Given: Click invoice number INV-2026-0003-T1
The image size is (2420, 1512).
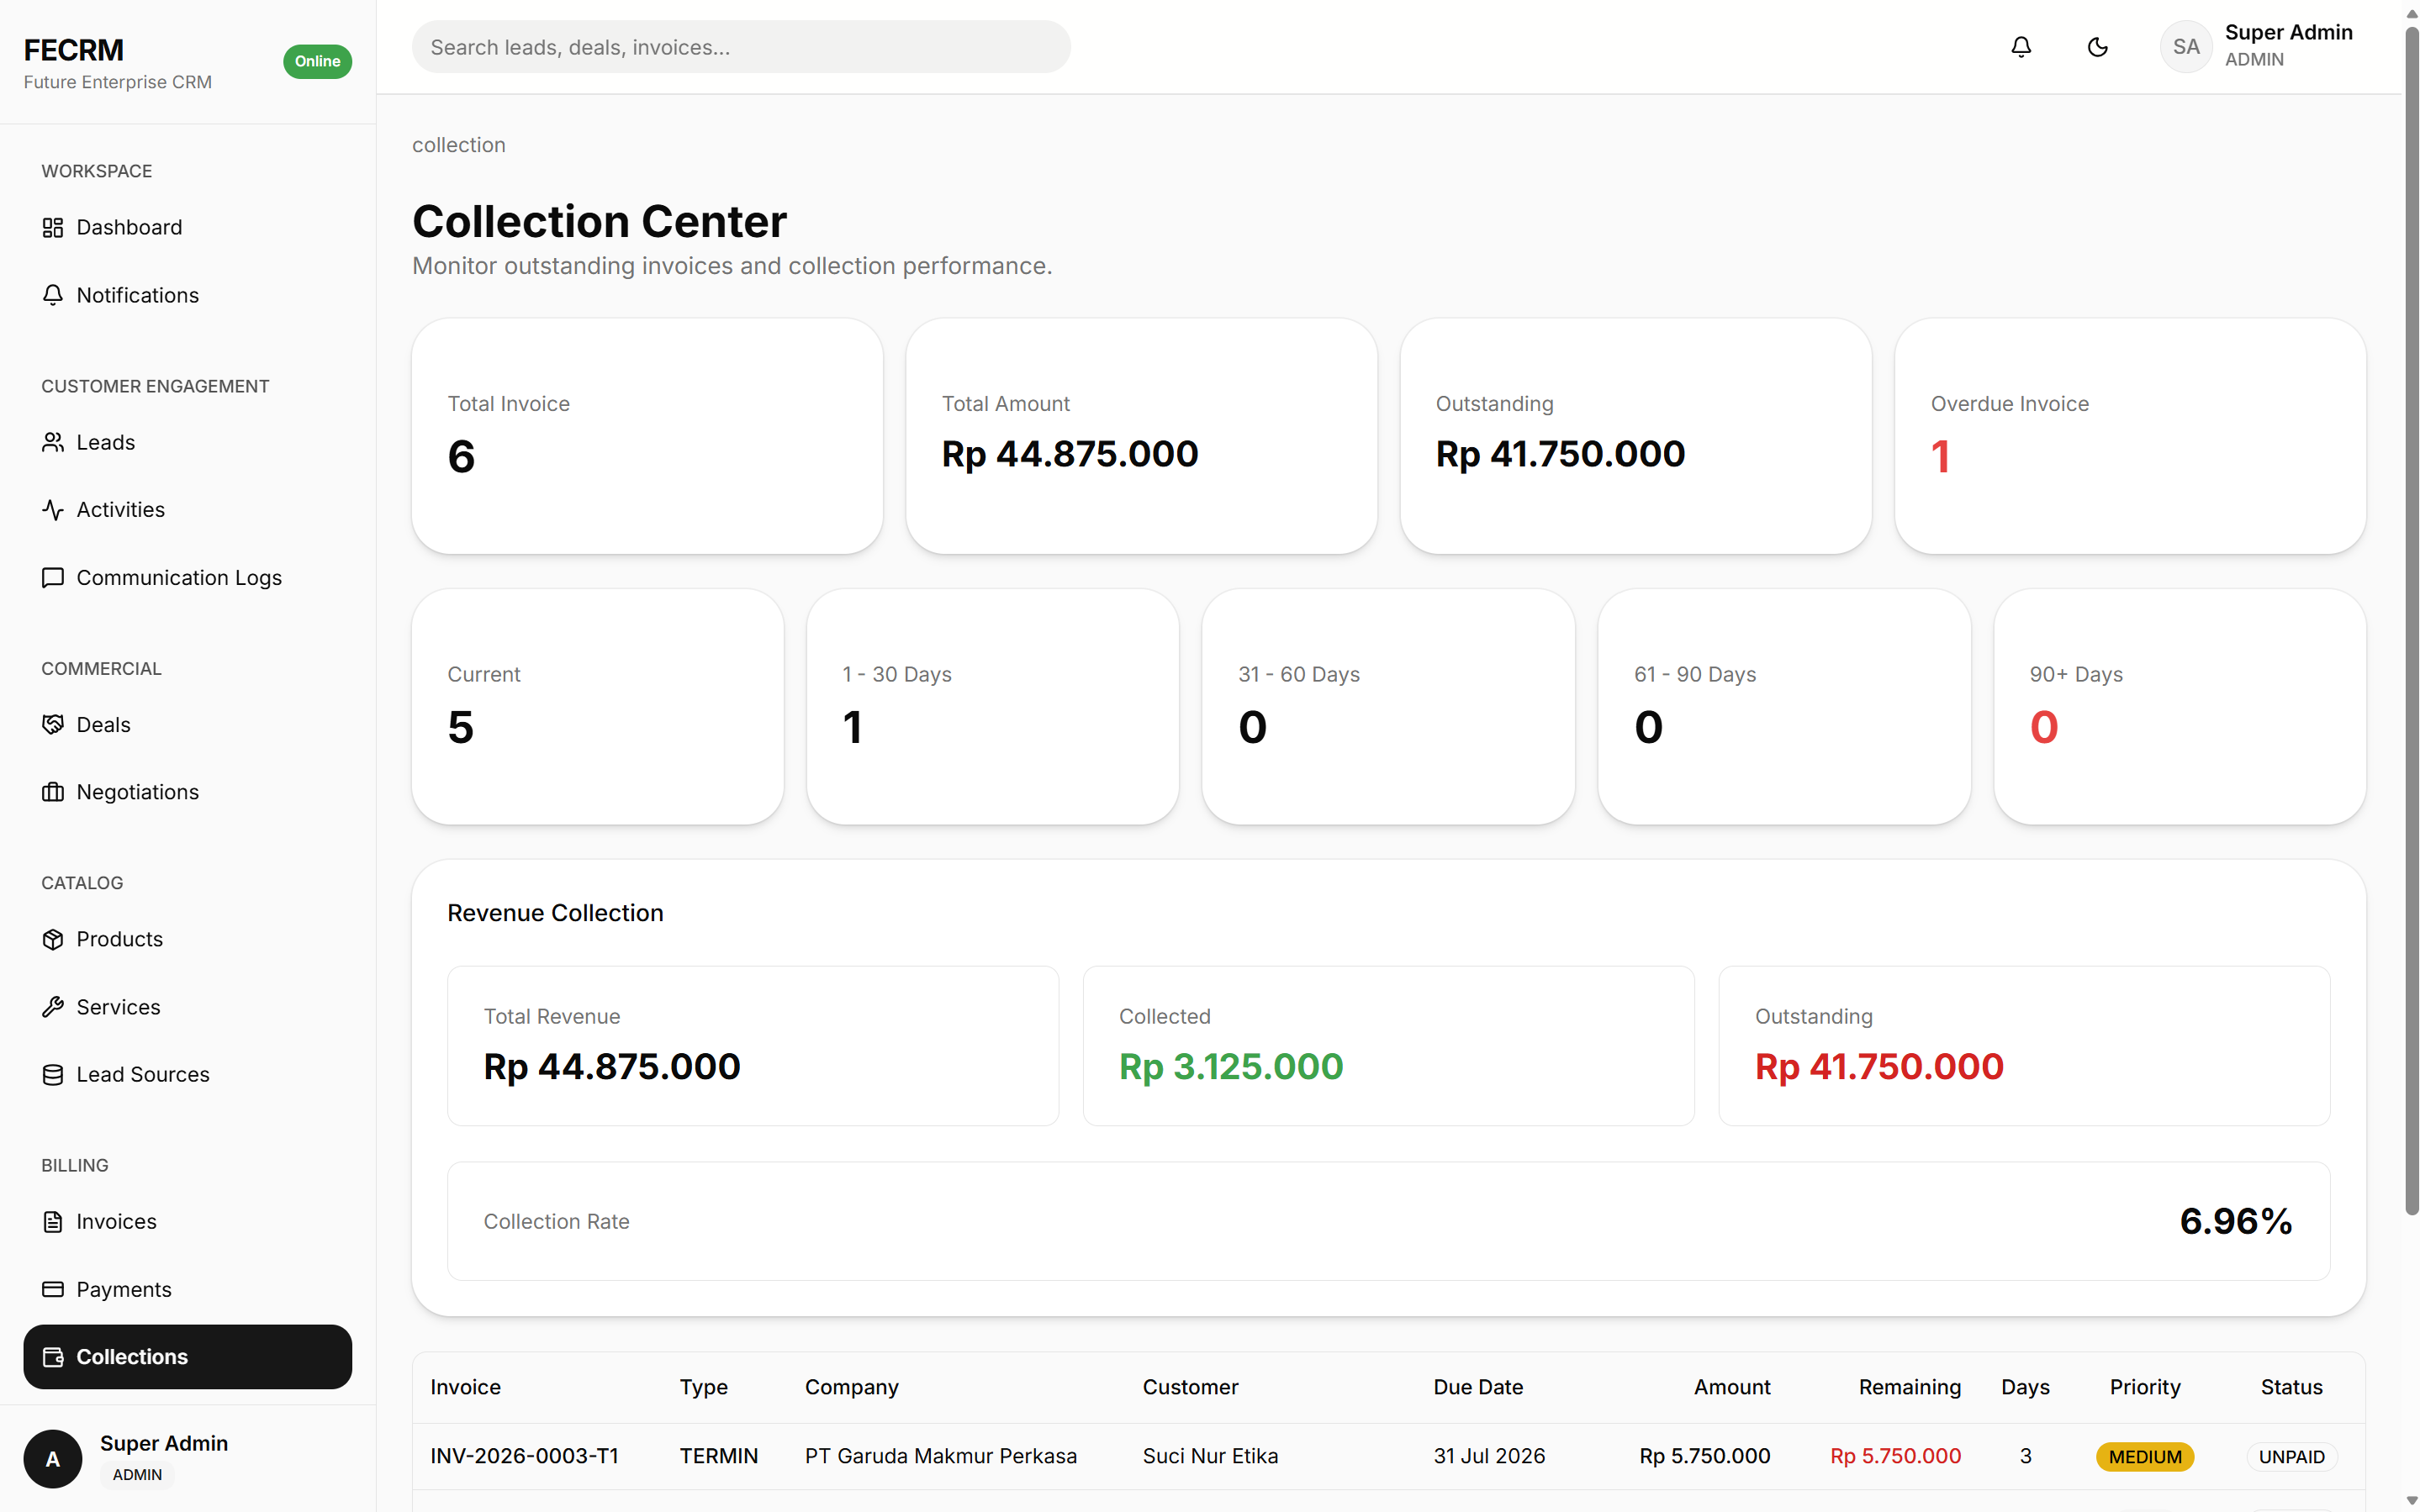Looking at the screenshot, I should coord(524,1456).
